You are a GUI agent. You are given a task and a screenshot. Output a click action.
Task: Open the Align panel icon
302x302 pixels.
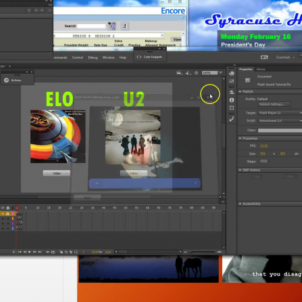click(232, 92)
